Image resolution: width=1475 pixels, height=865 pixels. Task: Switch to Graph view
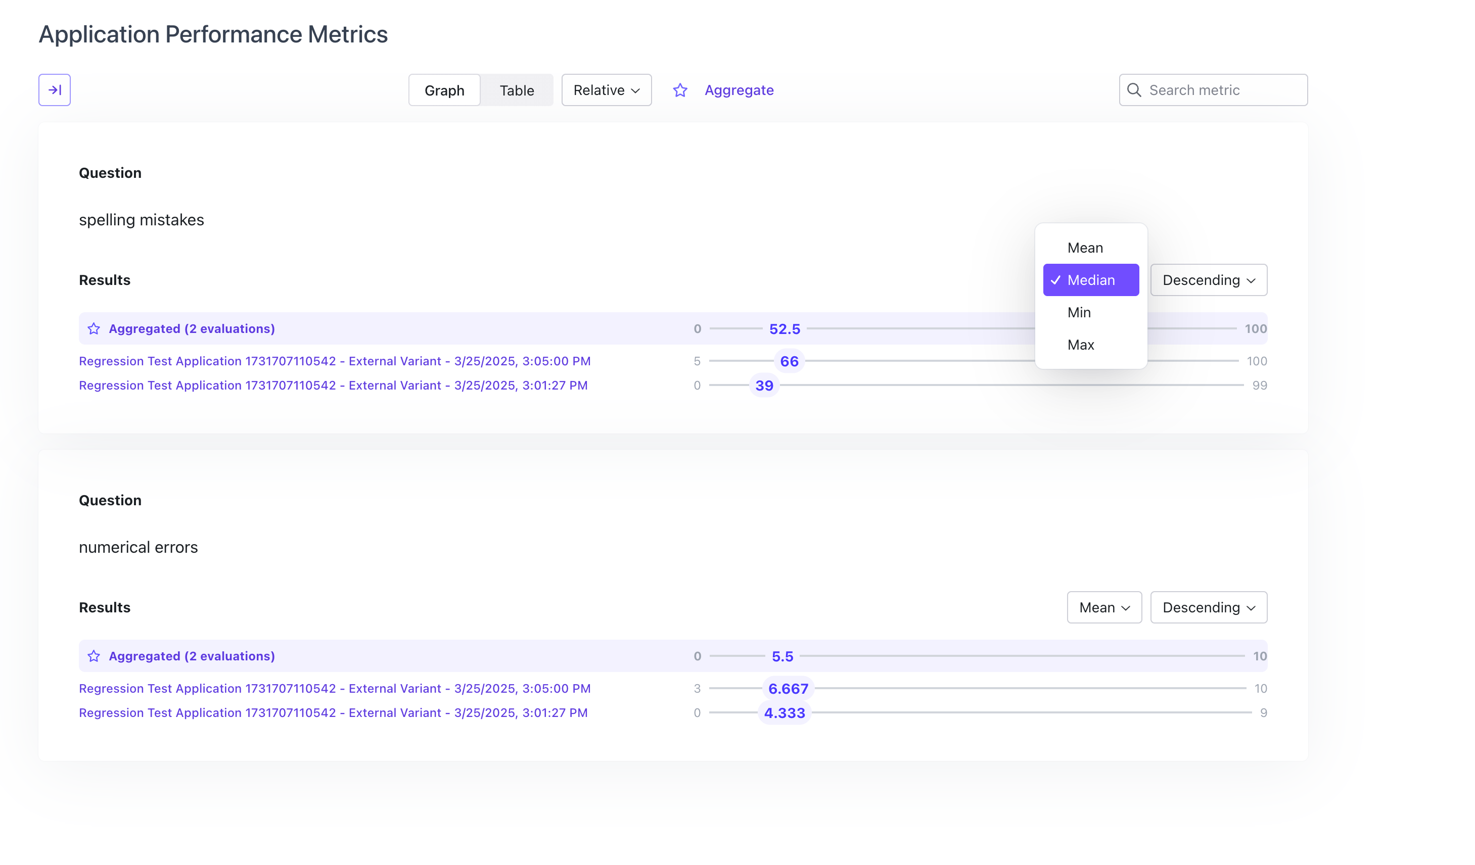pos(444,90)
